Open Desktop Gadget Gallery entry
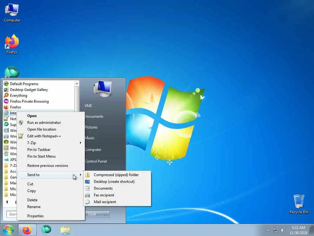Image resolution: width=314 pixels, height=236 pixels. [x=39, y=89]
